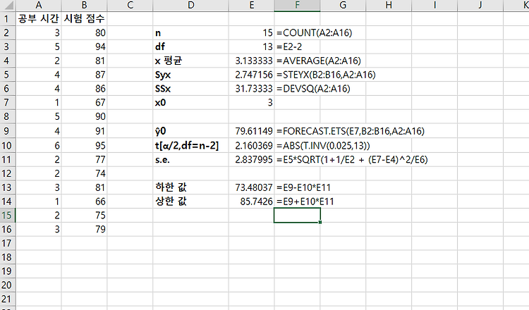Click cell B7 with value 67
The image size is (529, 310).
[x=85, y=102]
